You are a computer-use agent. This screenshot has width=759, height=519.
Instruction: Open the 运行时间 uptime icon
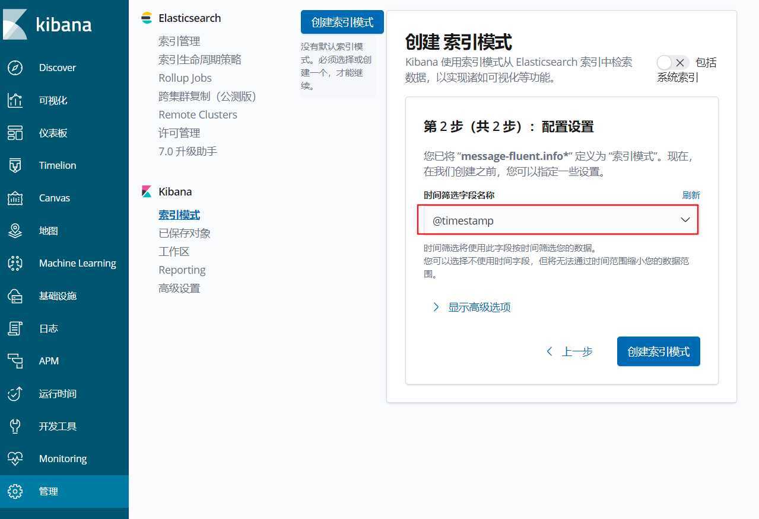click(15, 393)
